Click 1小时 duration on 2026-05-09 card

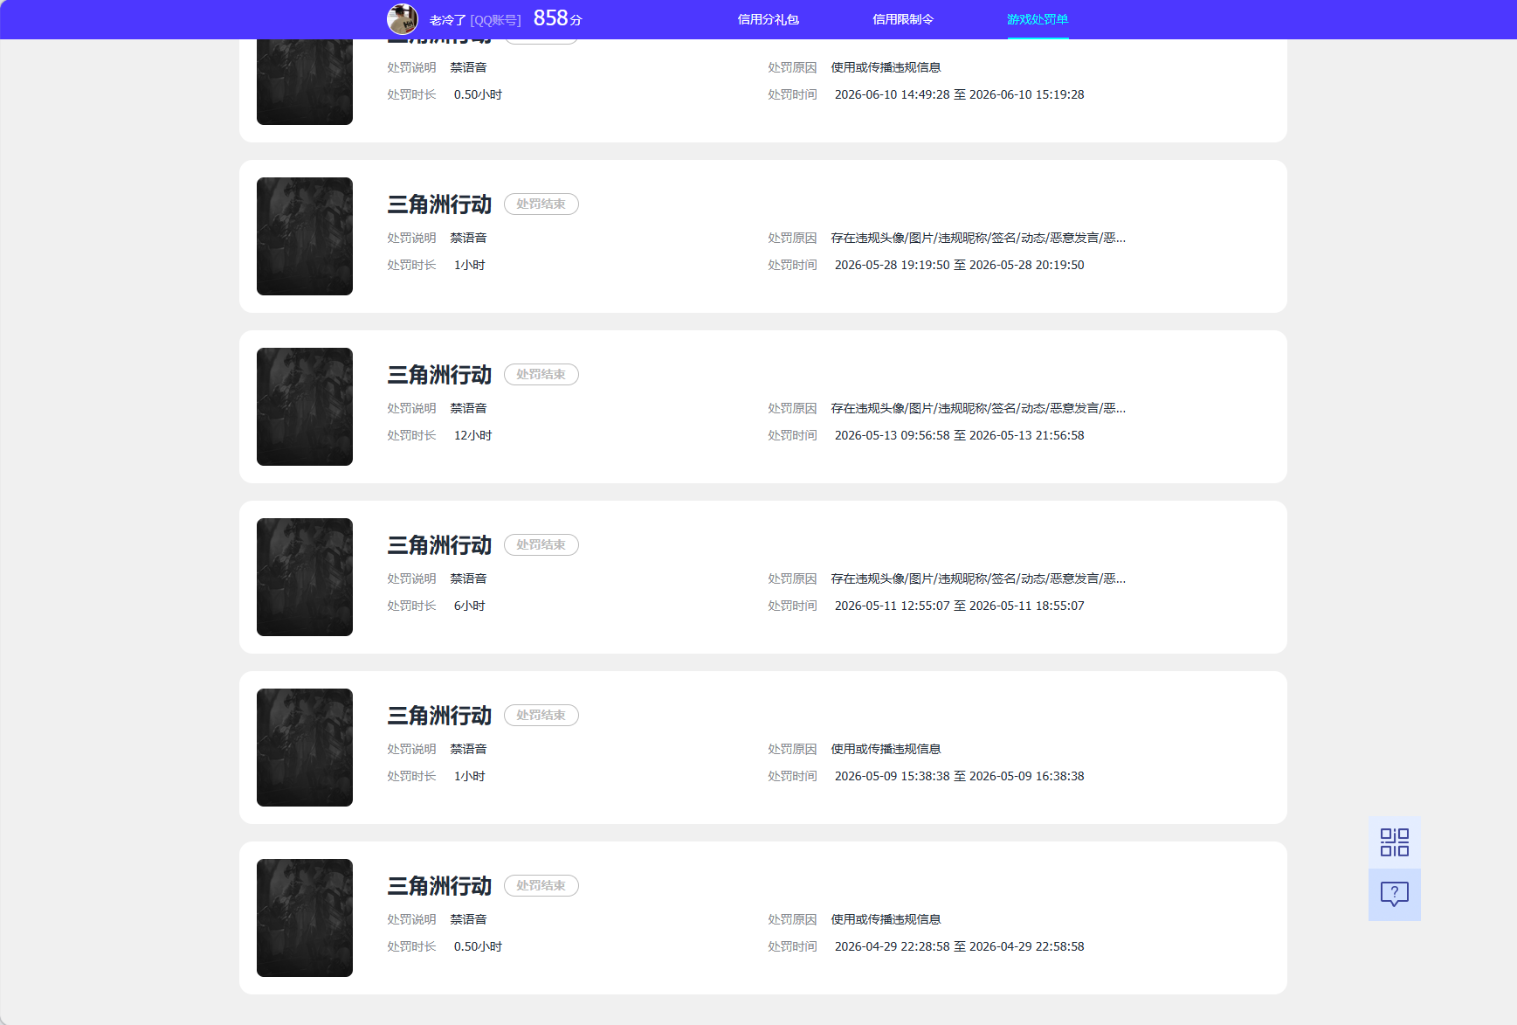(x=469, y=776)
